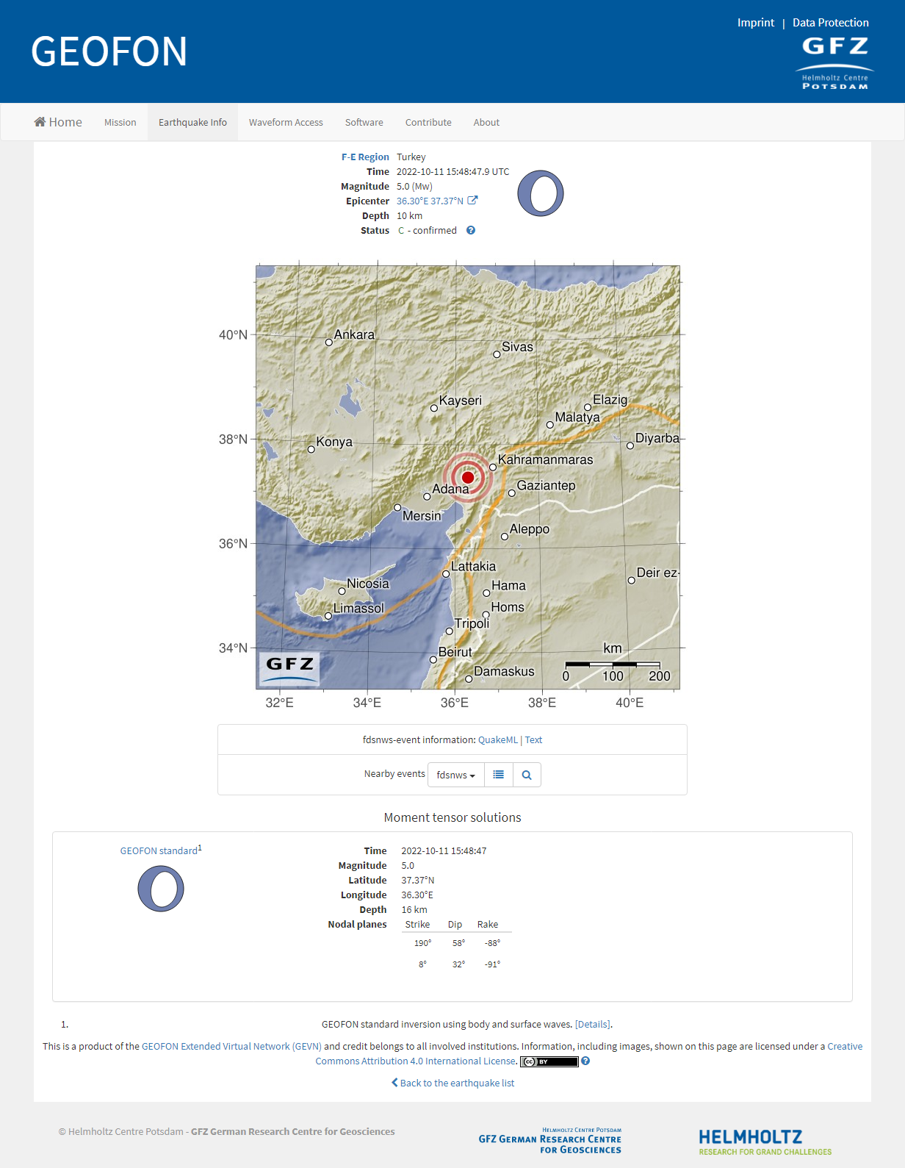Open the GEOFON standard footnote link

(159, 850)
